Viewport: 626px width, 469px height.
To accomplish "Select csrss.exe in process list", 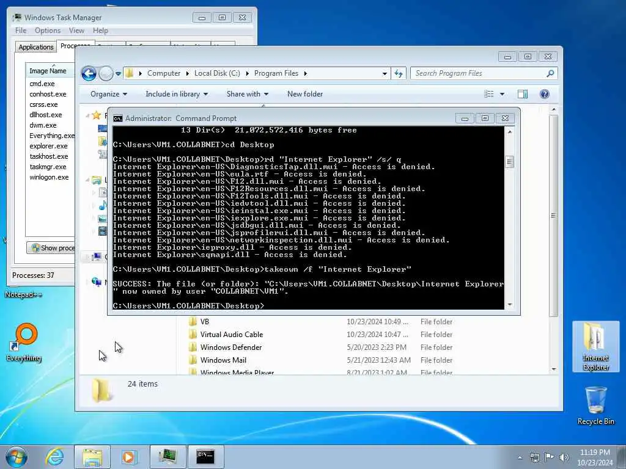I will pyautogui.click(x=43, y=104).
